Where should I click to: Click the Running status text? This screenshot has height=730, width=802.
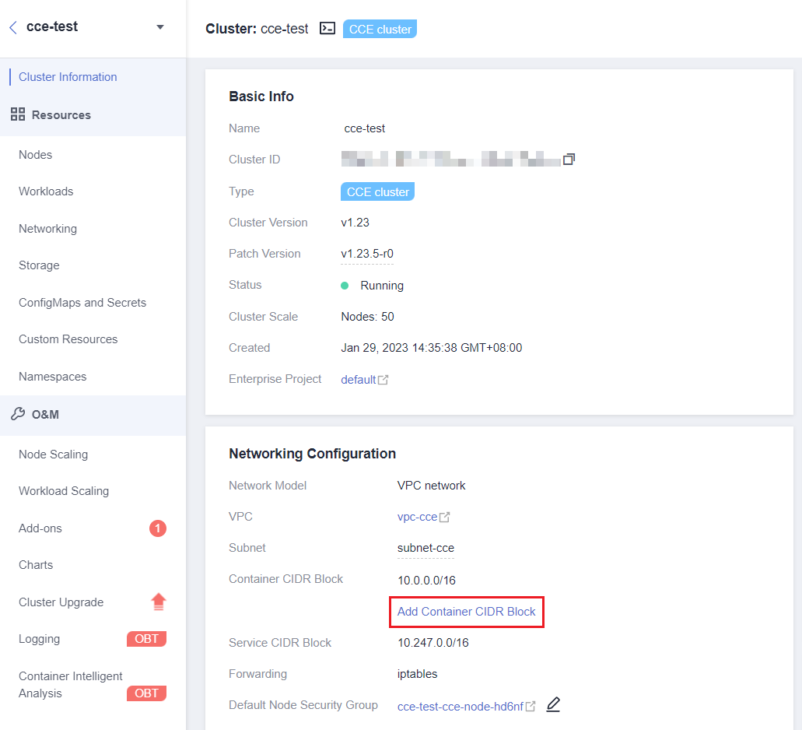click(382, 286)
